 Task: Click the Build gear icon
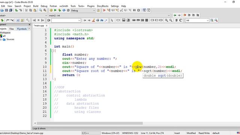(x=51, y=10)
